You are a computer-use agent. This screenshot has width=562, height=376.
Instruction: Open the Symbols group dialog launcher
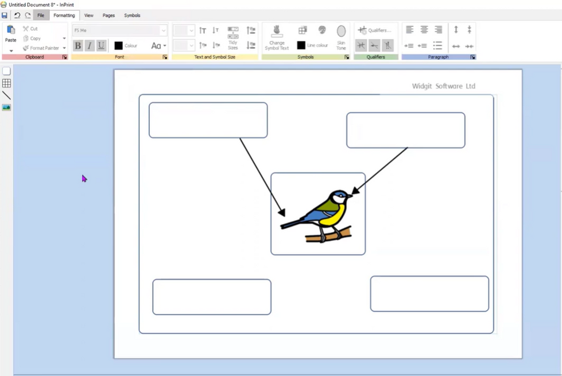click(347, 57)
